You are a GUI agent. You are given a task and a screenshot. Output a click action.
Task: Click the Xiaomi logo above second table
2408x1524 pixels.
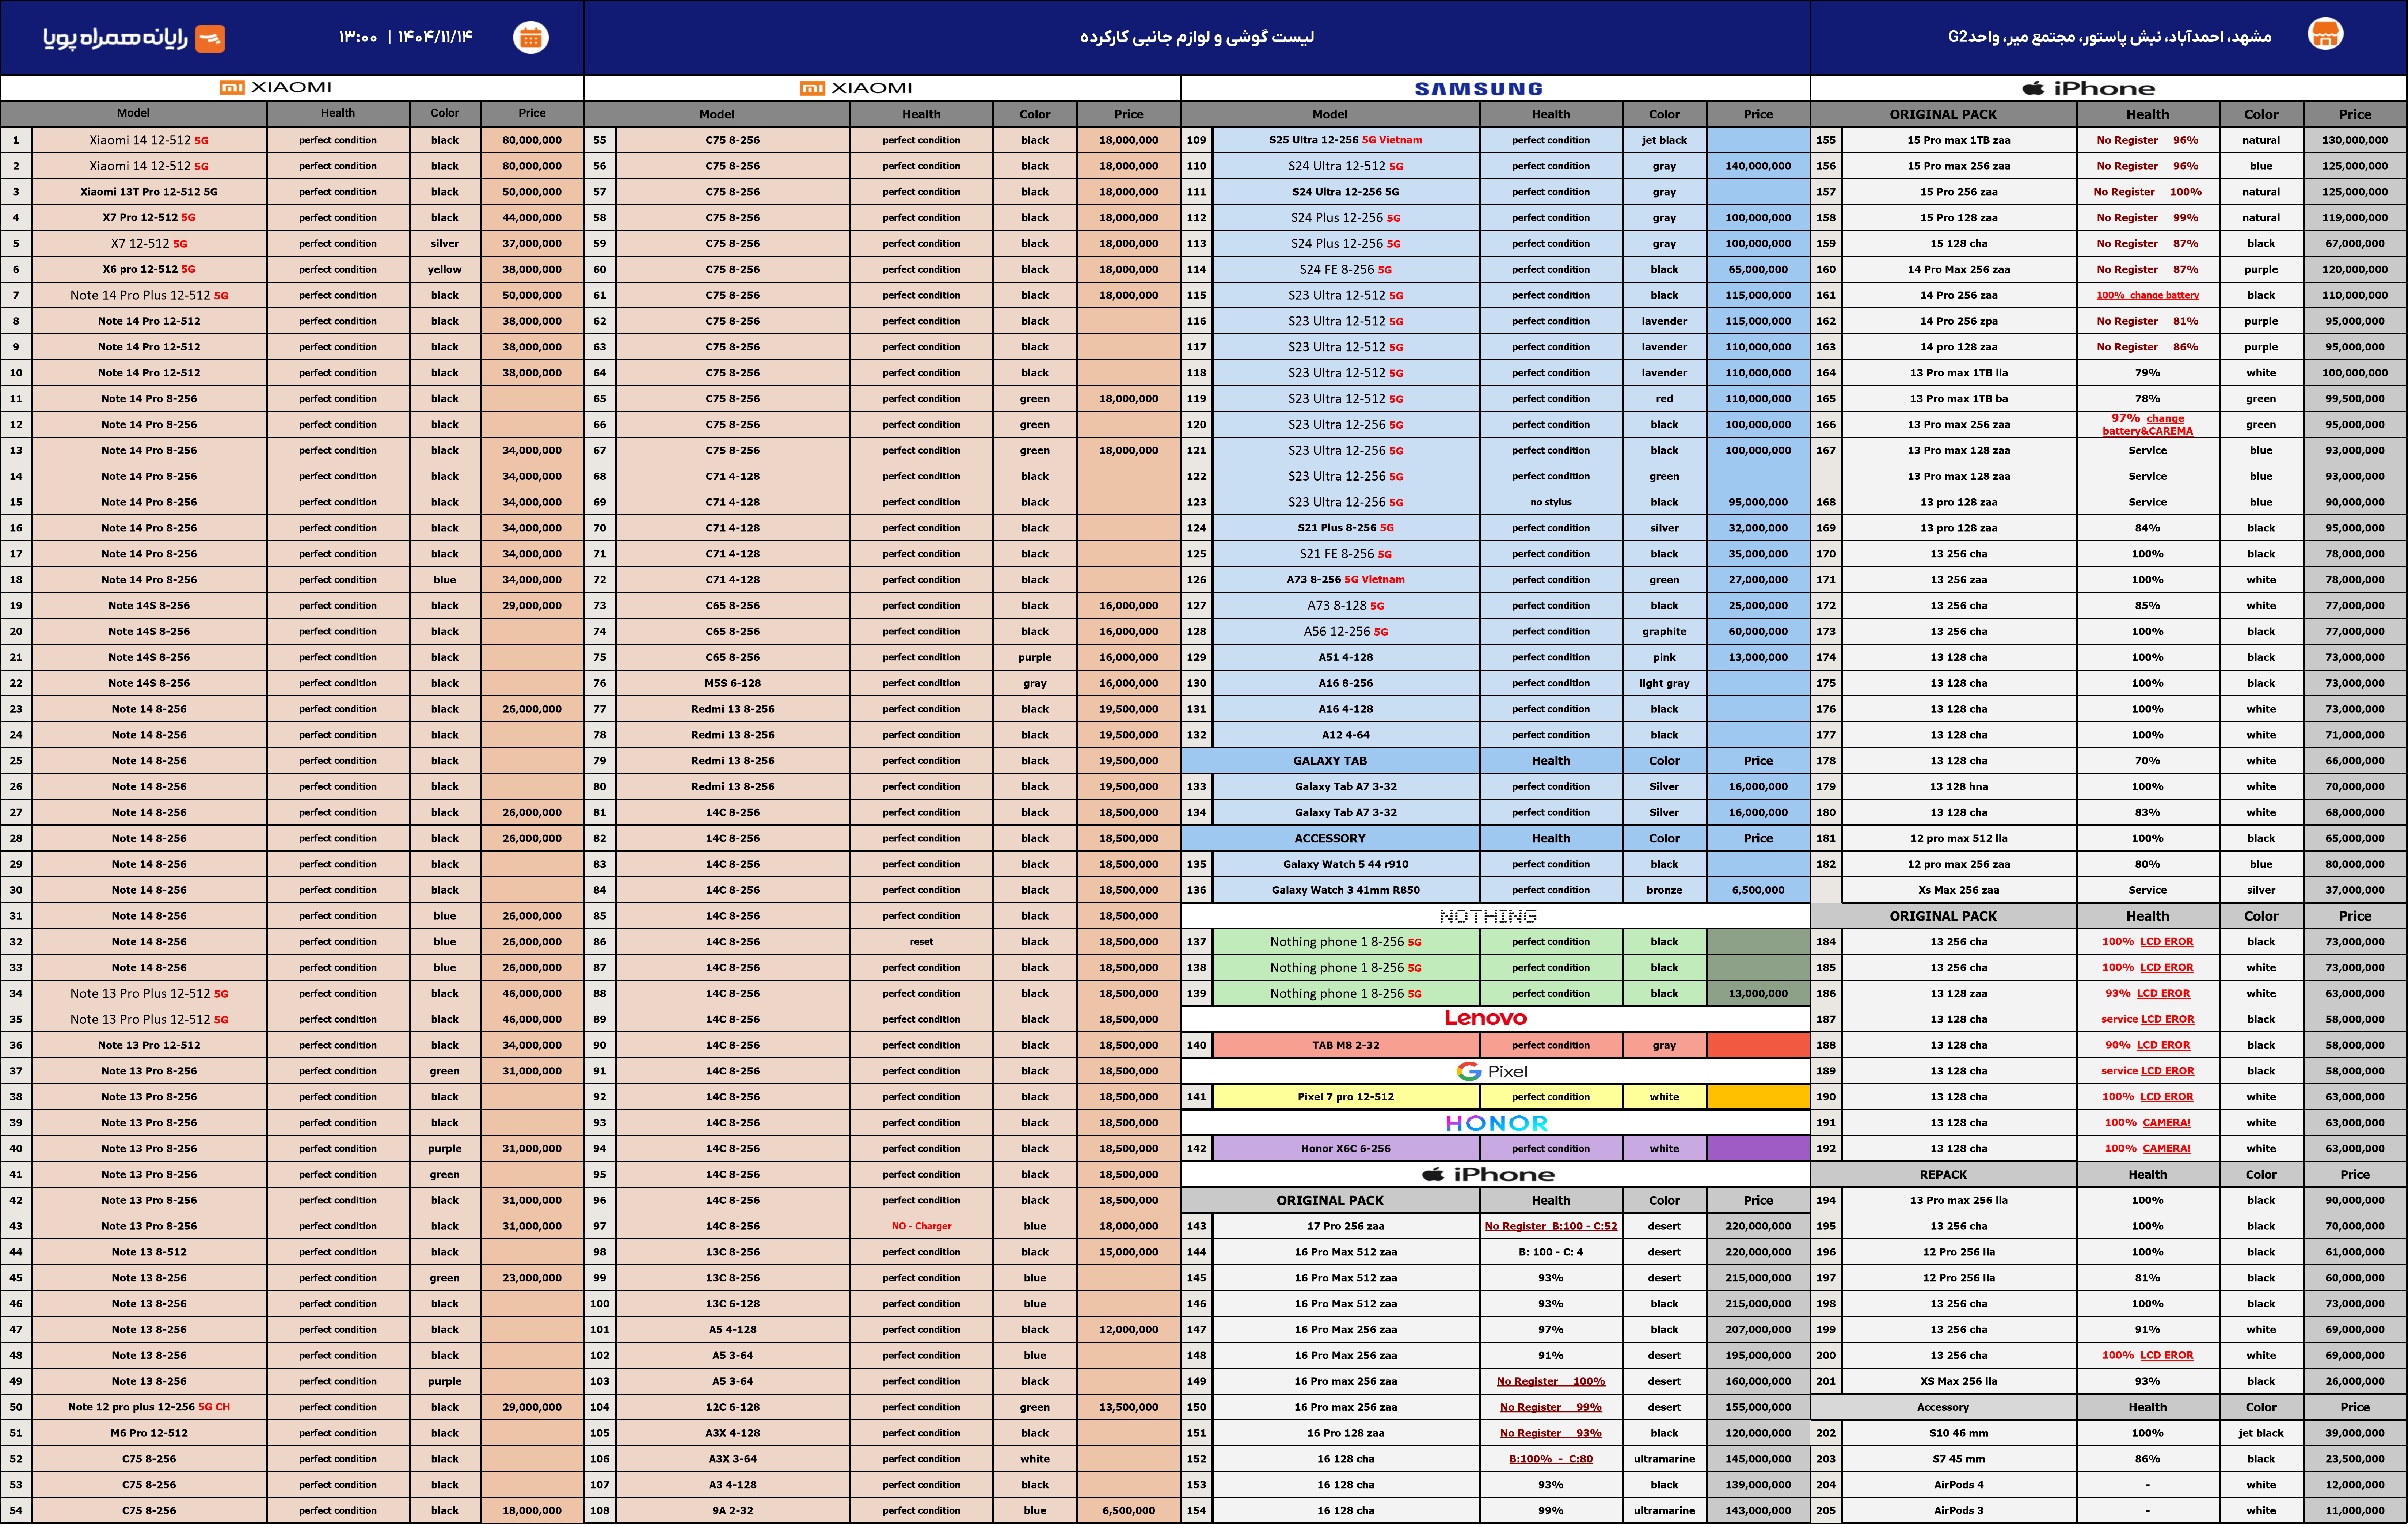pos(856,88)
